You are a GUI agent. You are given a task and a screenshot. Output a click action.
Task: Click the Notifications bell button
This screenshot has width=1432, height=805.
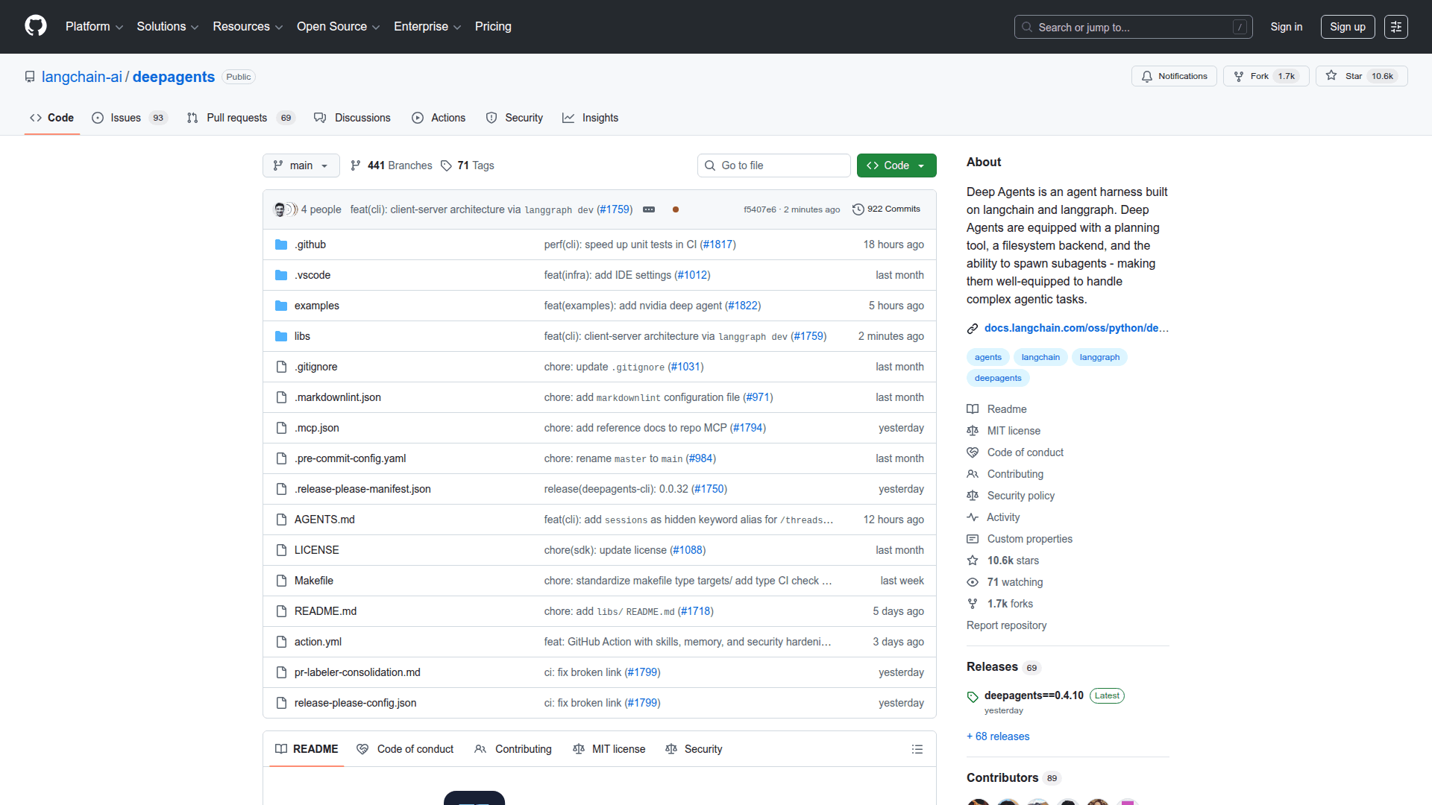point(1174,76)
